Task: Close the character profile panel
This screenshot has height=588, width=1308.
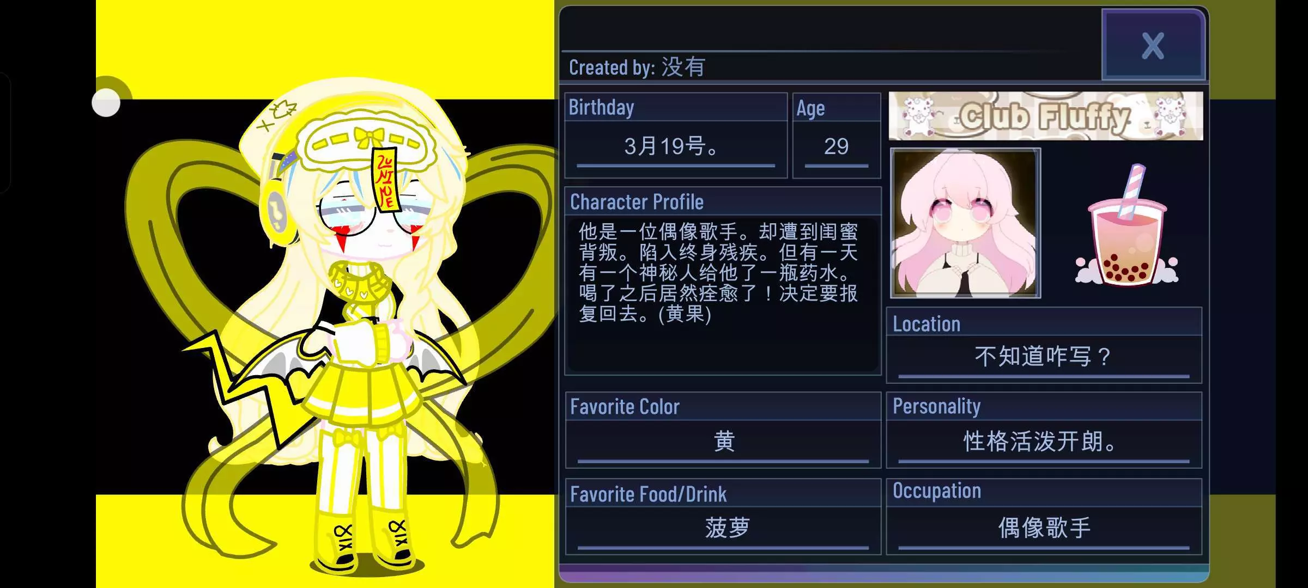Action: click(x=1153, y=45)
